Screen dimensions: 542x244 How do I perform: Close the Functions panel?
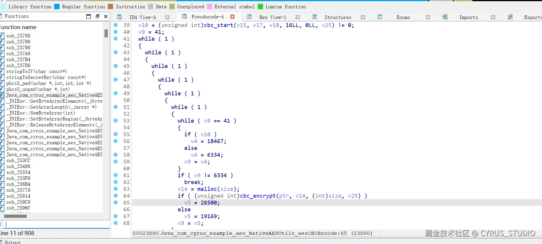106,16
